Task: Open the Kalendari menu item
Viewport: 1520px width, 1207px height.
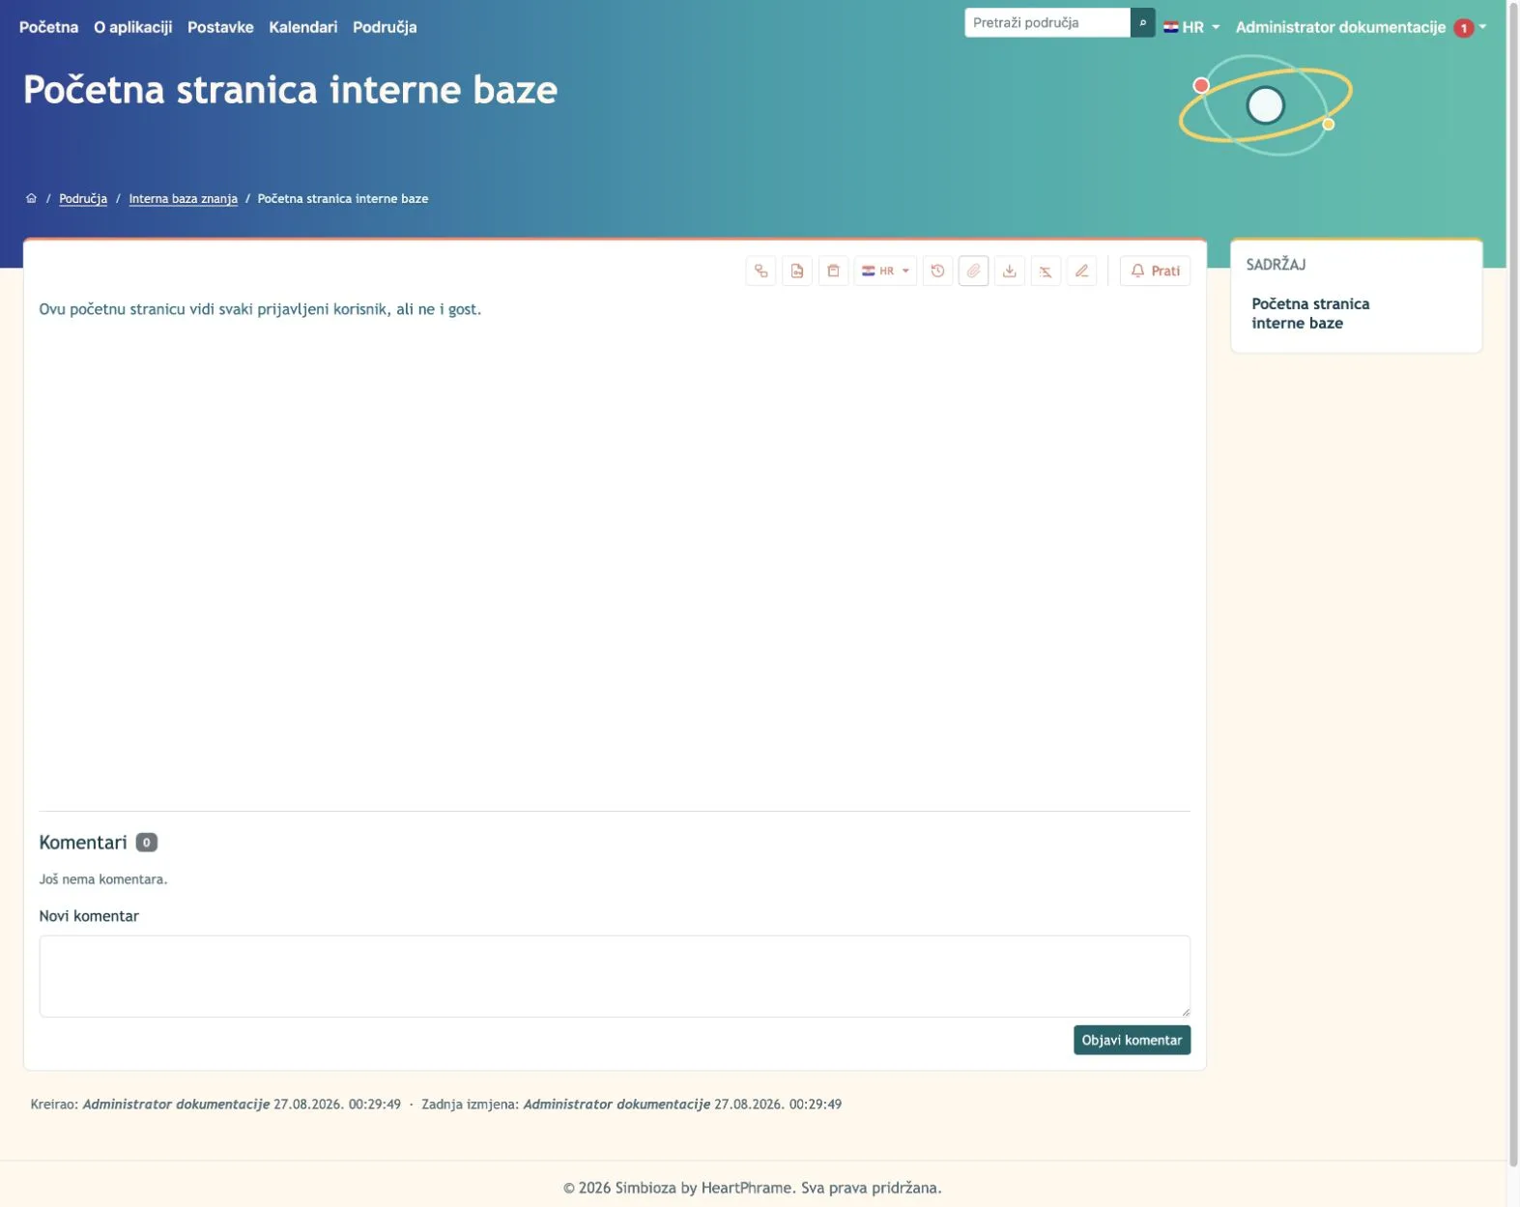Action: [303, 27]
